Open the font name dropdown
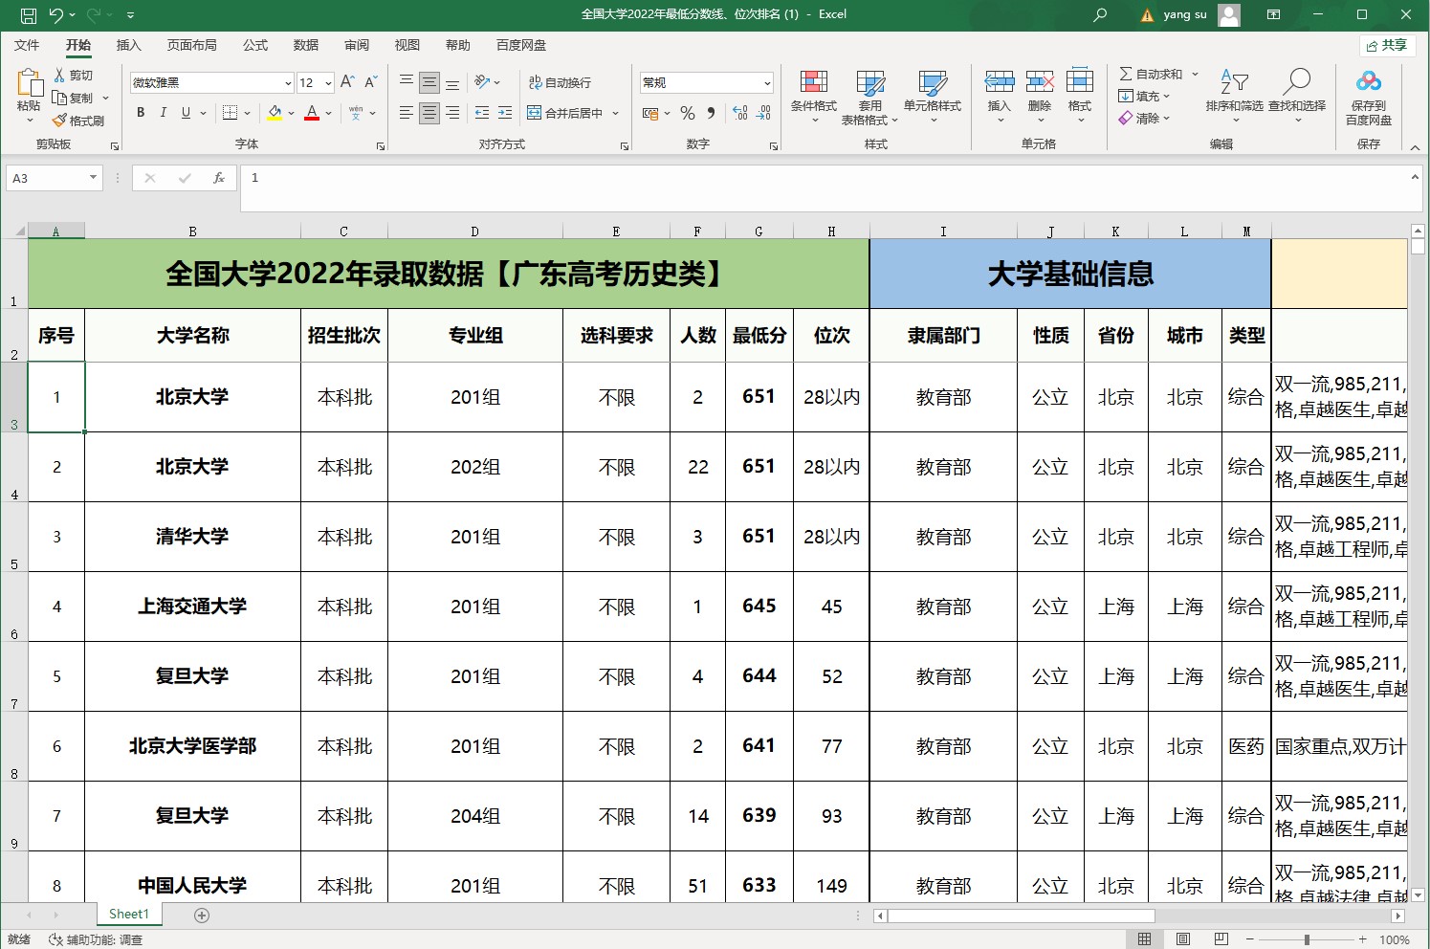The height and width of the screenshot is (949, 1430). click(x=288, y=83)
